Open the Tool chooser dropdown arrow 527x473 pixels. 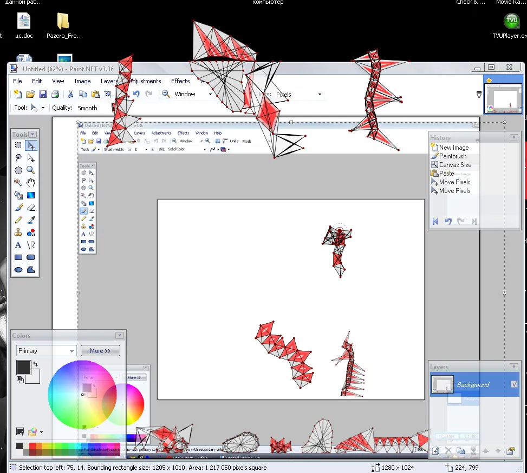[x=43, y=108]
